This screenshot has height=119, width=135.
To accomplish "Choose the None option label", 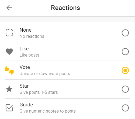I will (x=26, y=30).
